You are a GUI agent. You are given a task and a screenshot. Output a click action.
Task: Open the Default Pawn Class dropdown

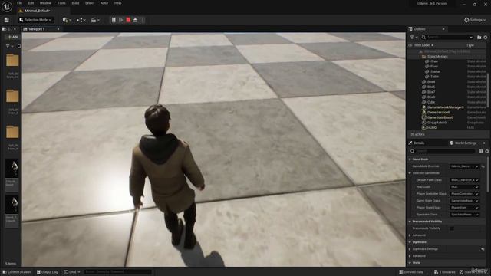[x=464, y=180]
